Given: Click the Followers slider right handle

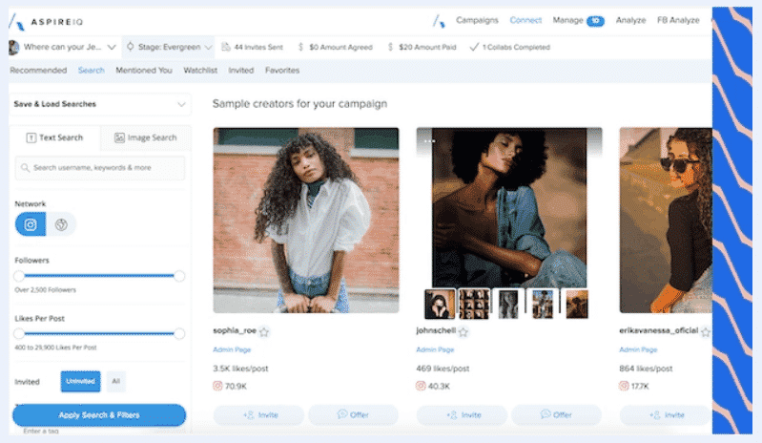Looking at the screenshot, I should (179, 276).
